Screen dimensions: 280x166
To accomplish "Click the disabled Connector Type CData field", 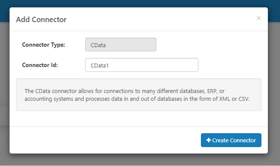I will (x=121, y=45).
